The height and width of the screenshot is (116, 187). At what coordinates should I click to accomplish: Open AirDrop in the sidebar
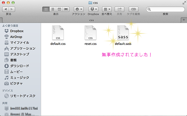click(13, 37)
